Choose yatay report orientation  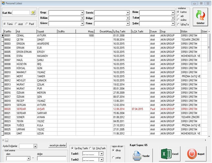click(x=113, y=158)
